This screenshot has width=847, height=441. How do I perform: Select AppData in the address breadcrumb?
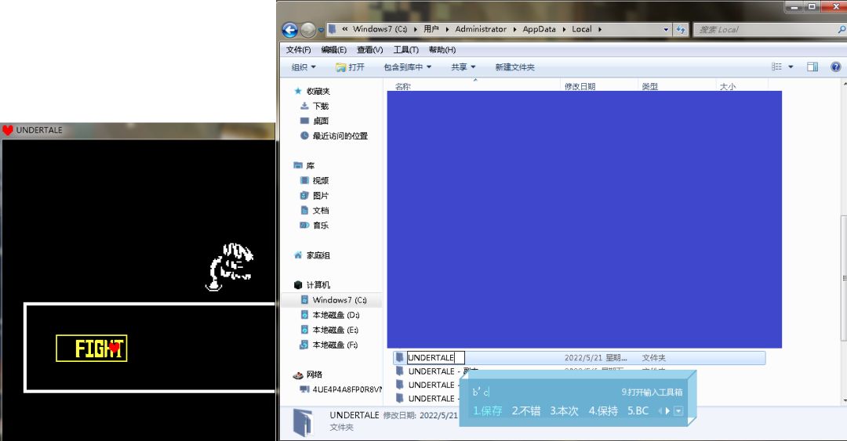(539, 29)
